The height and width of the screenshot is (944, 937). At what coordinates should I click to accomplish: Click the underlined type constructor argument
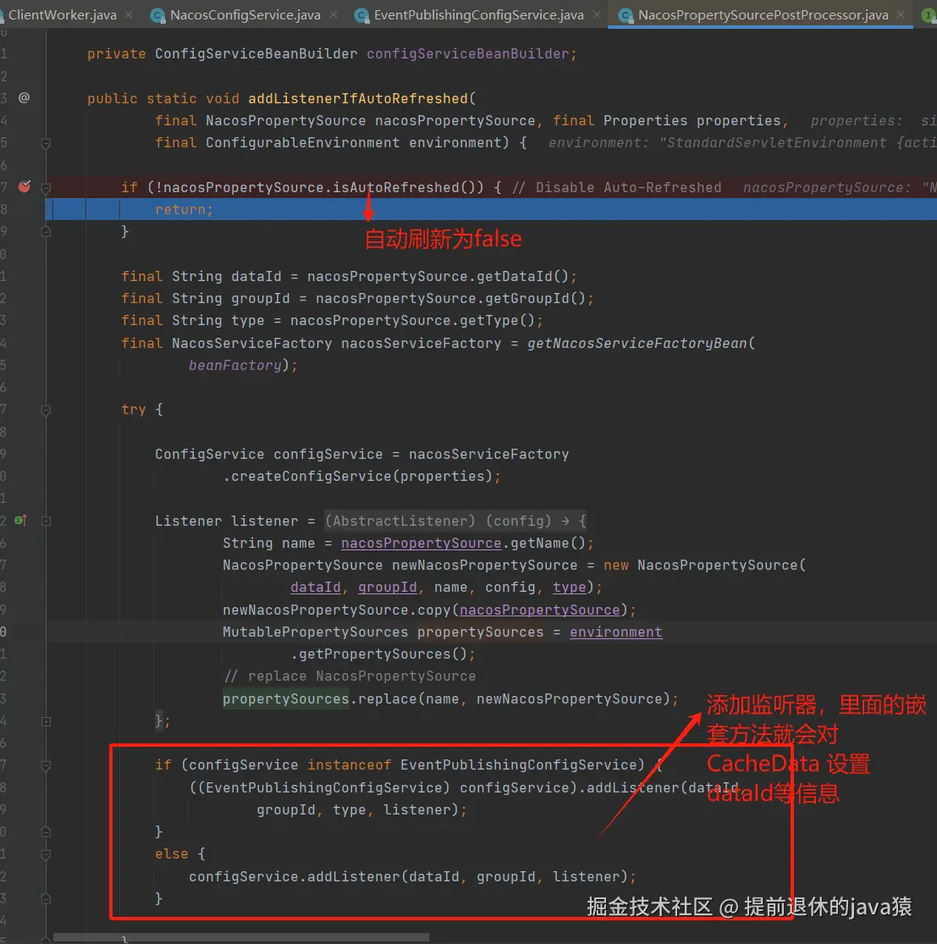pyautogui.click(x=569, y=587)
